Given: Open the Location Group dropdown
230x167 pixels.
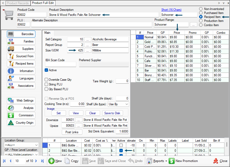Looking at the screenshot, I should click(21, 145).
